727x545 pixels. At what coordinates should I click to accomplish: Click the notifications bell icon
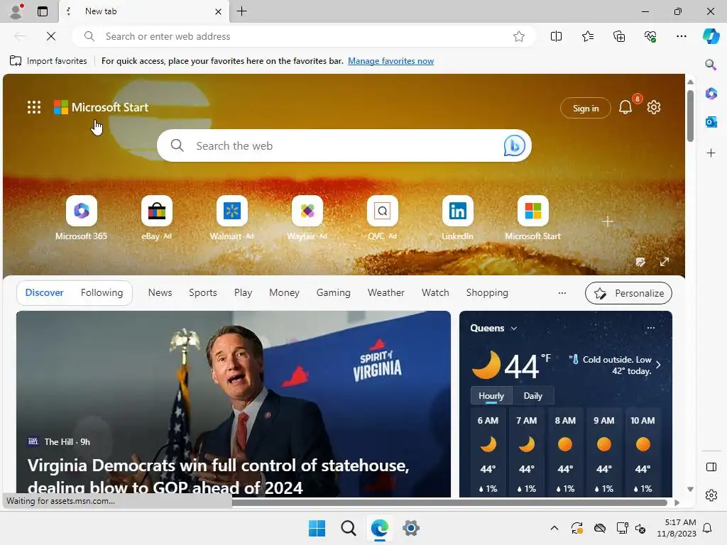[x=625, y=108]
